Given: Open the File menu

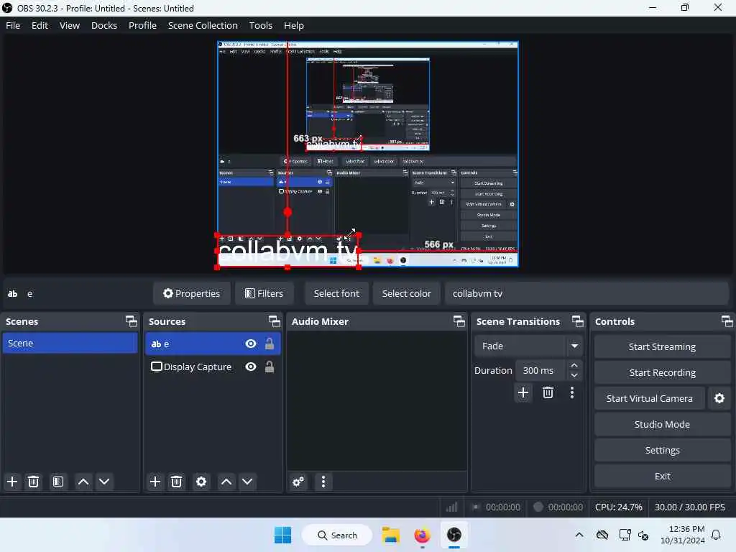Looking at the screenshot, I should click(x=13, y=25).
